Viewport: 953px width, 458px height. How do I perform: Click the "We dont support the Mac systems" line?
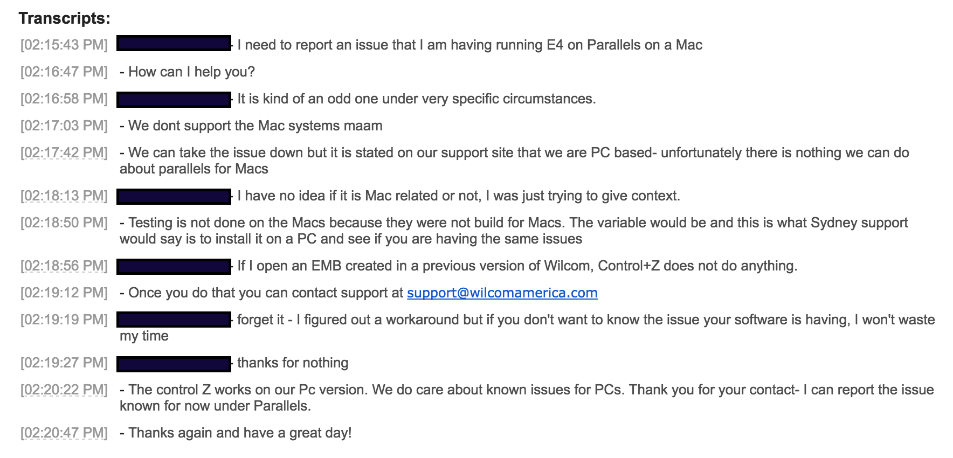(255, 126)
